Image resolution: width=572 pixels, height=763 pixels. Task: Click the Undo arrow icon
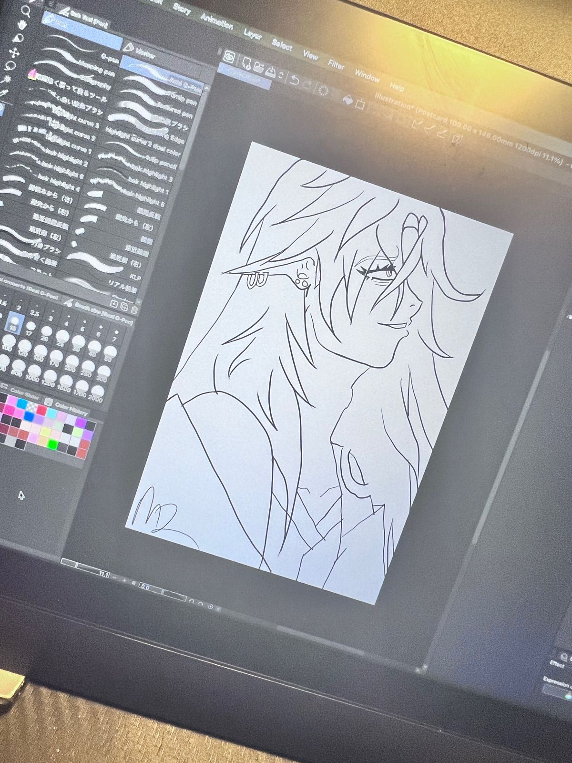pyautogui.click(x=294, y=80)
